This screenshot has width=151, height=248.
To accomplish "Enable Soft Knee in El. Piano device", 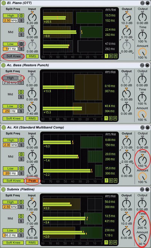I will [13, 56].
